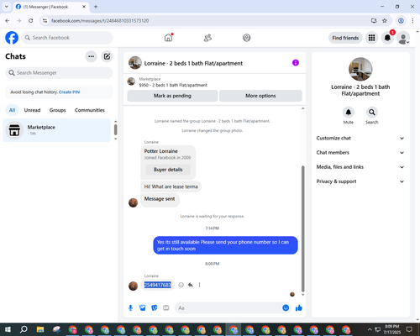The width and height of the screenshot is (420, 336).
Task: Open the Groups icon in top navigation
Action: click(247, 38)
